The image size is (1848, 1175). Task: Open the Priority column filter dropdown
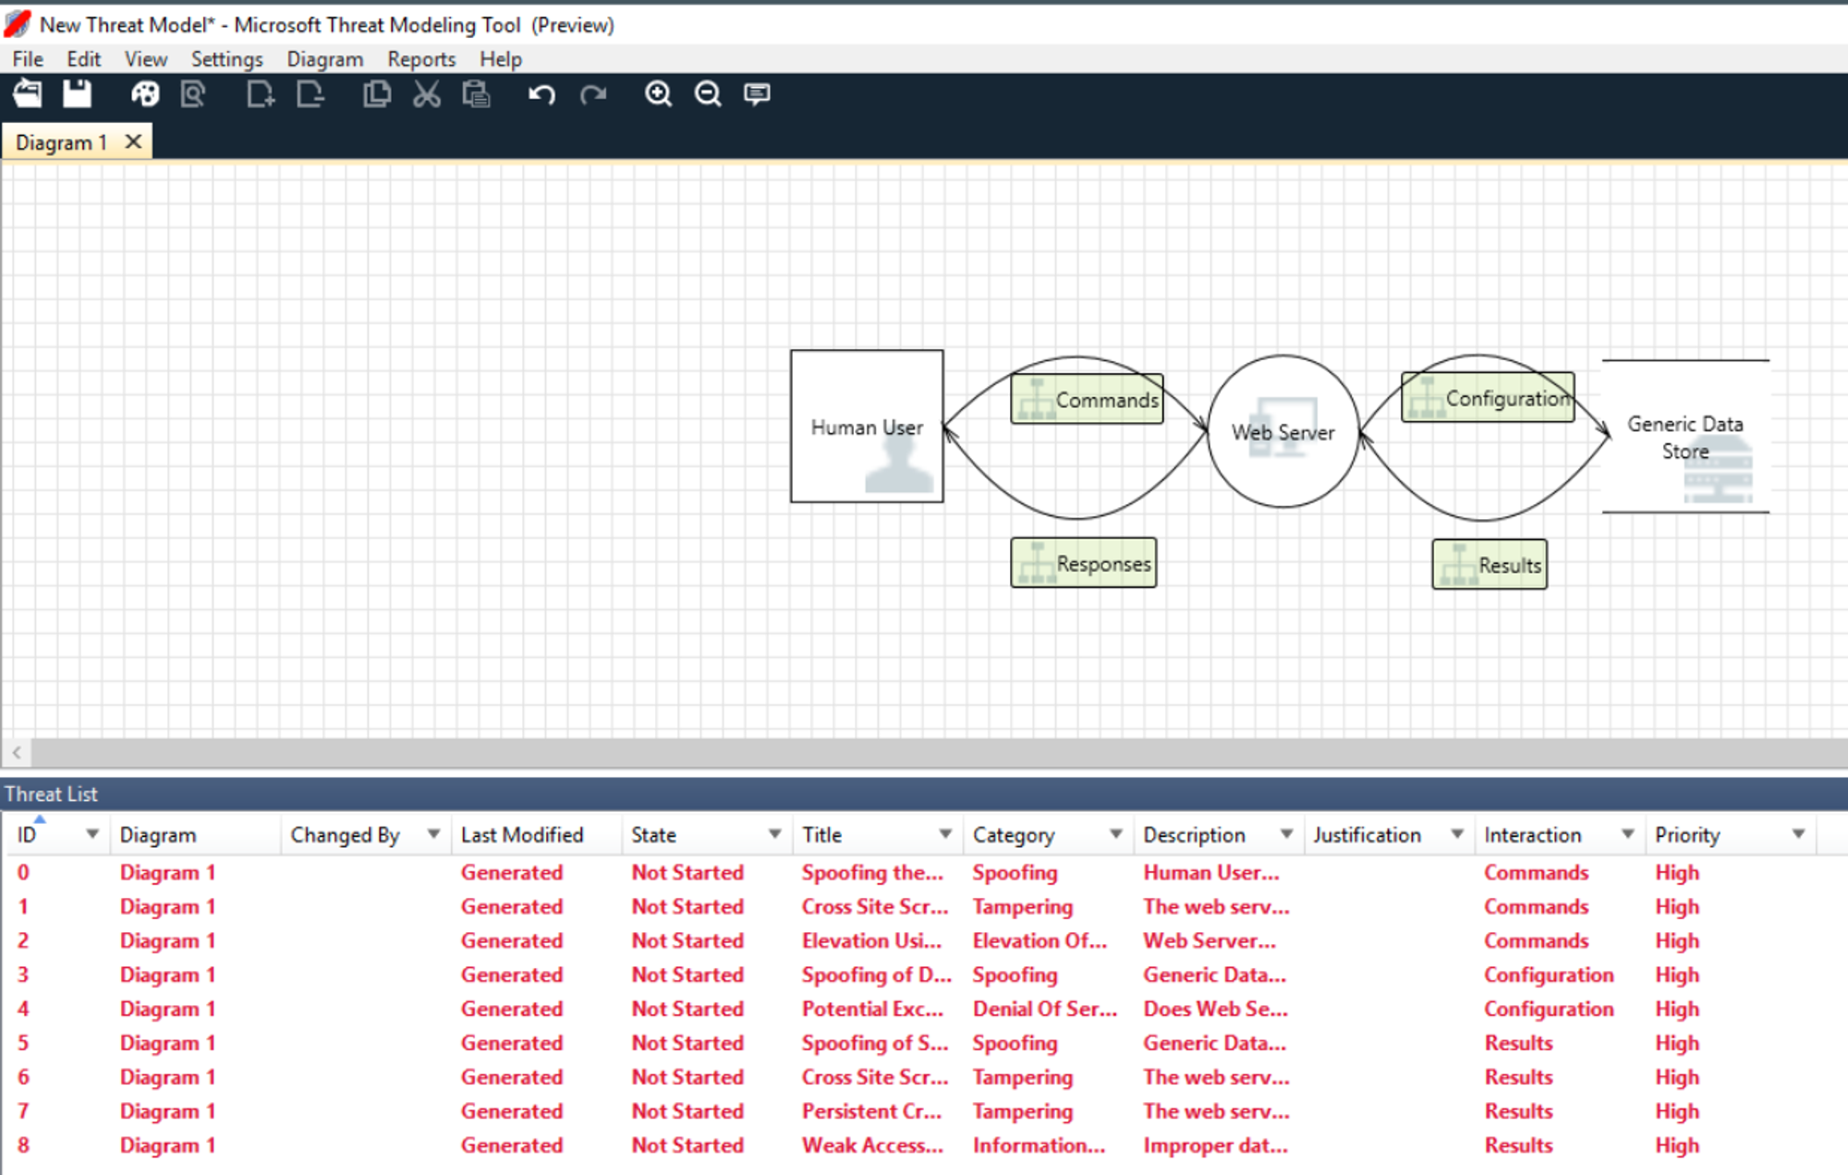1798,834
